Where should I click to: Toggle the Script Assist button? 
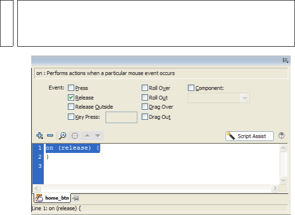249,136
